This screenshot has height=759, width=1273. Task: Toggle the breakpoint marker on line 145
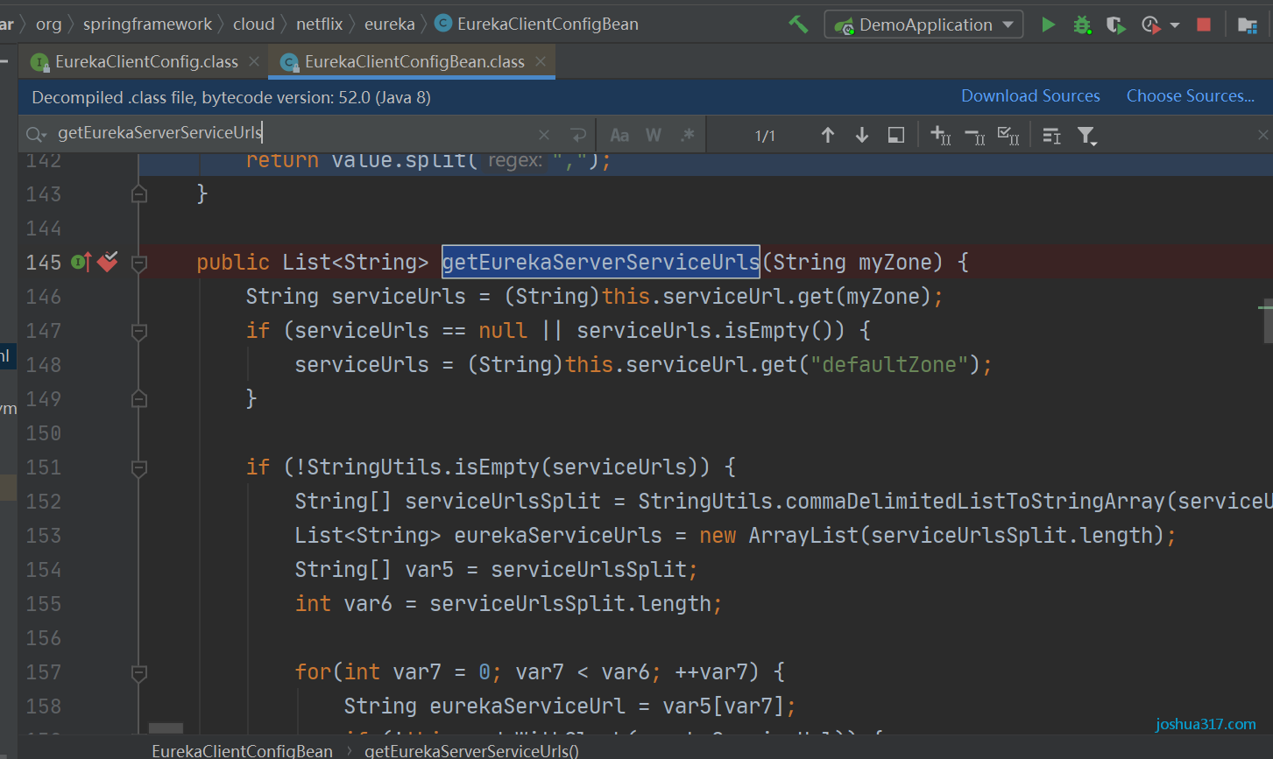click(x=108, y=261)
